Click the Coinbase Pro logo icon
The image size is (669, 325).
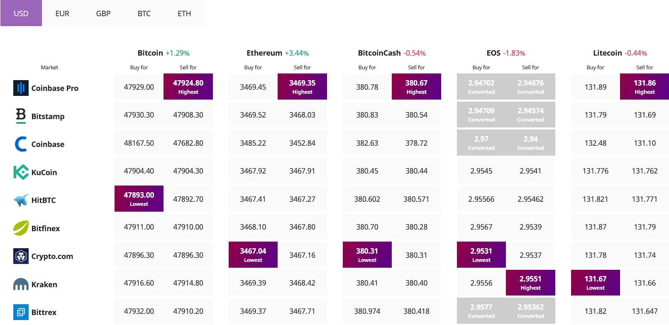pyautogui.click(x=21, y=88)
